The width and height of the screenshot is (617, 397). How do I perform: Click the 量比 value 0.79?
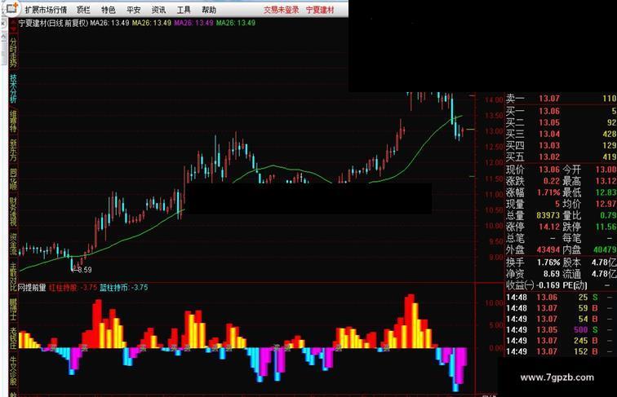(x=608, y=215)
